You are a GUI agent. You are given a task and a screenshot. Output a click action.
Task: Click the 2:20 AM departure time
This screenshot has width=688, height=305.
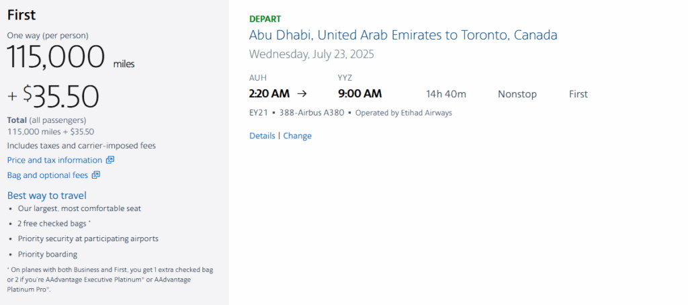tap(268, 94)
